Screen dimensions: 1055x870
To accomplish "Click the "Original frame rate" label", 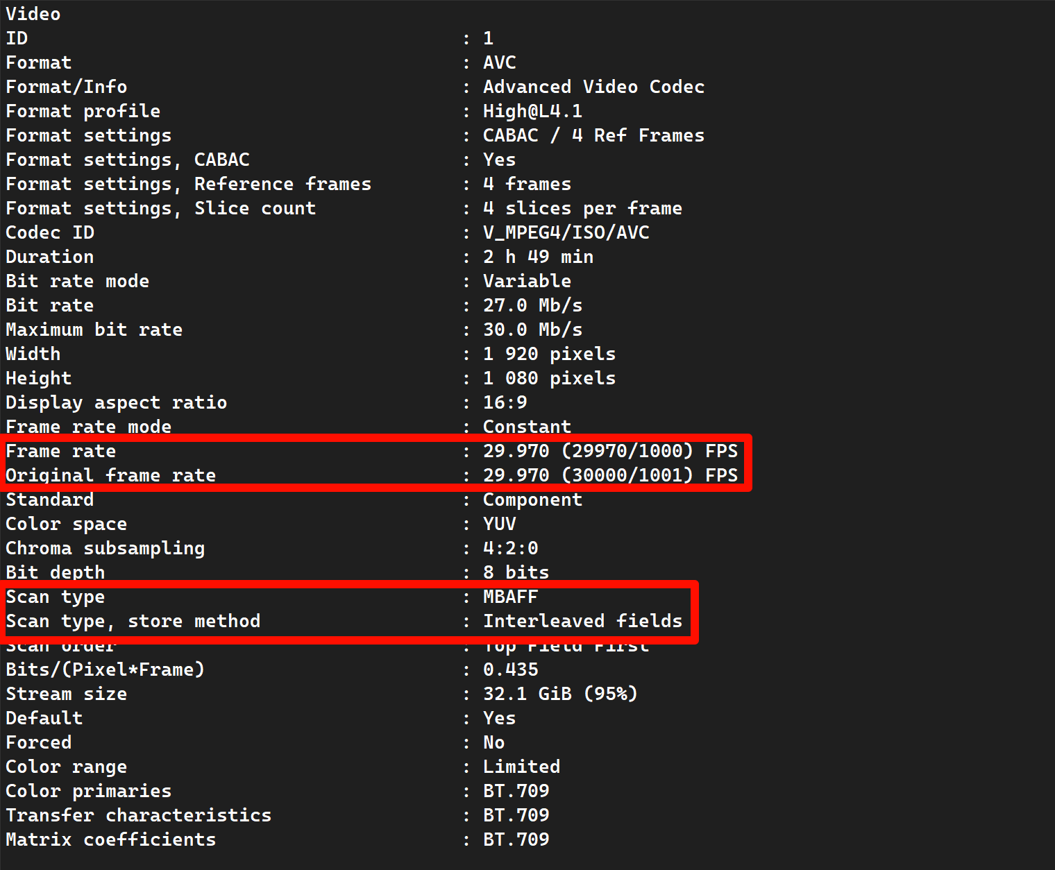I will point(110,475).
